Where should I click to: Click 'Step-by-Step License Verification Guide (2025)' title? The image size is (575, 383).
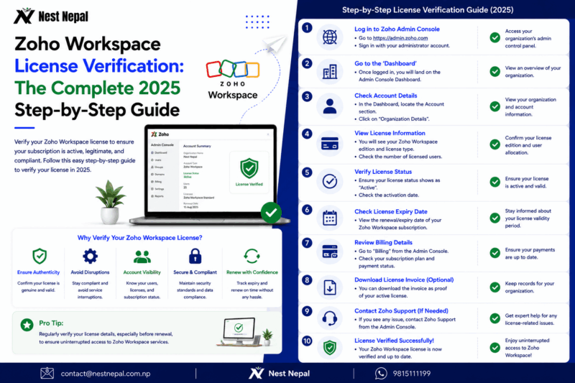tap(428, 10)
